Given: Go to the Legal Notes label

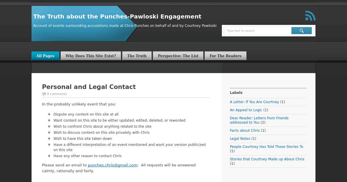Looking at the screenshot, I should (x=240, y=139).
